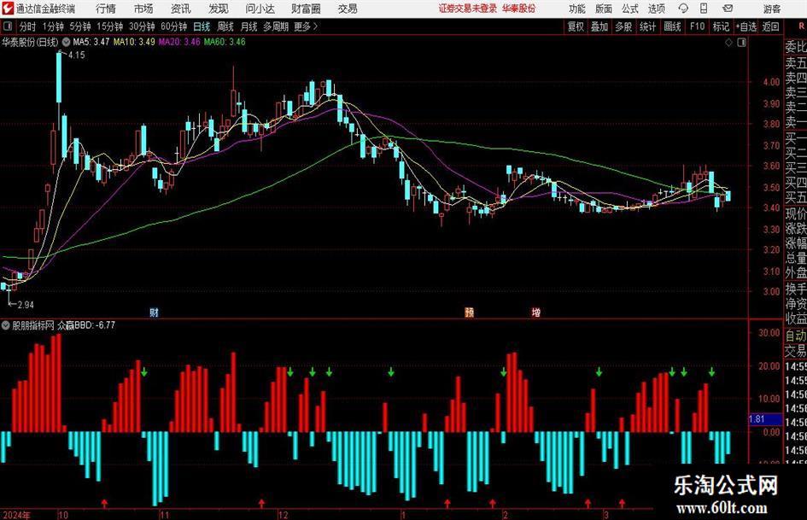The image size is (807, 520).
Task: Click the 4.15 high price label
Action: [76, 55]
